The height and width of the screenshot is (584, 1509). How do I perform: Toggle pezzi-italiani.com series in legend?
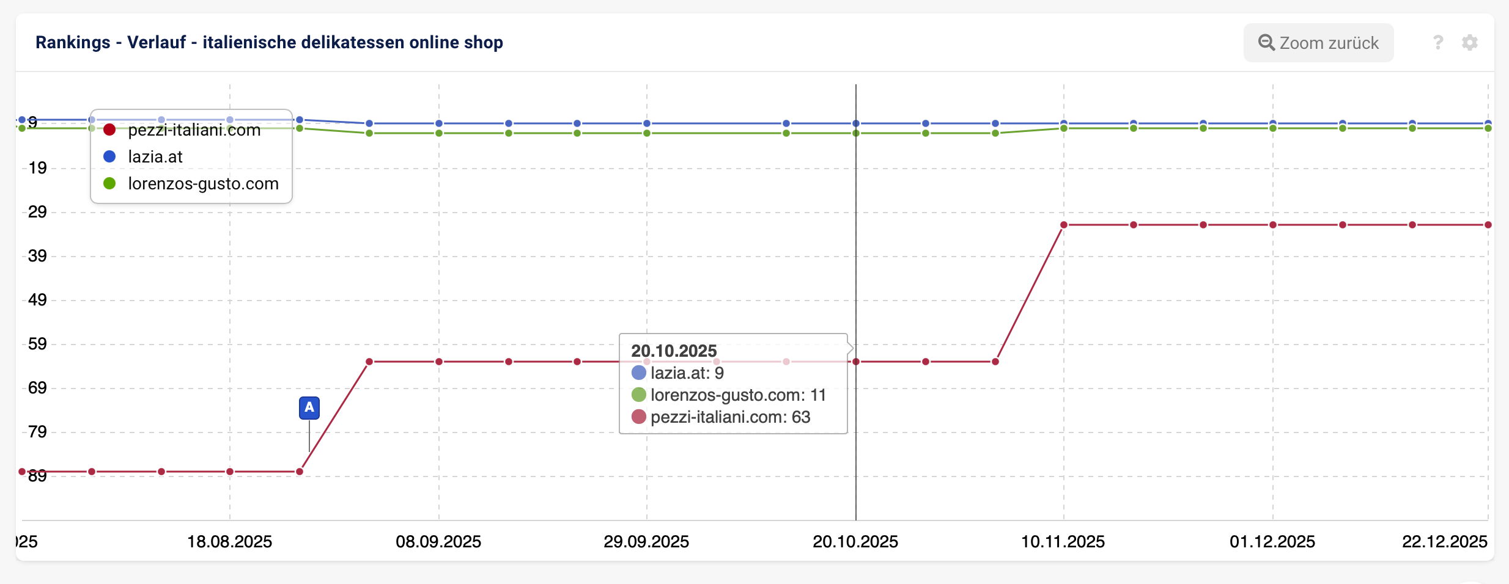click(x=194, y=130)
